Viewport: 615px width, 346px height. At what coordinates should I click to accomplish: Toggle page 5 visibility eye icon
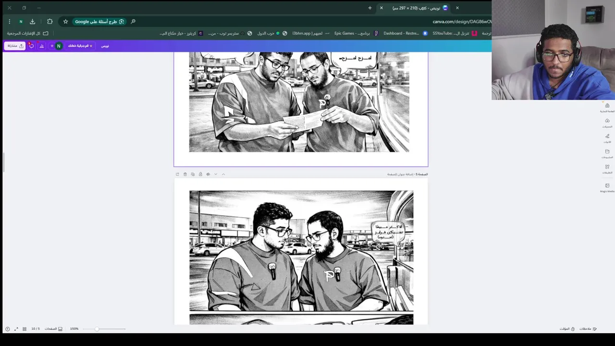click(x=208, y=174)
